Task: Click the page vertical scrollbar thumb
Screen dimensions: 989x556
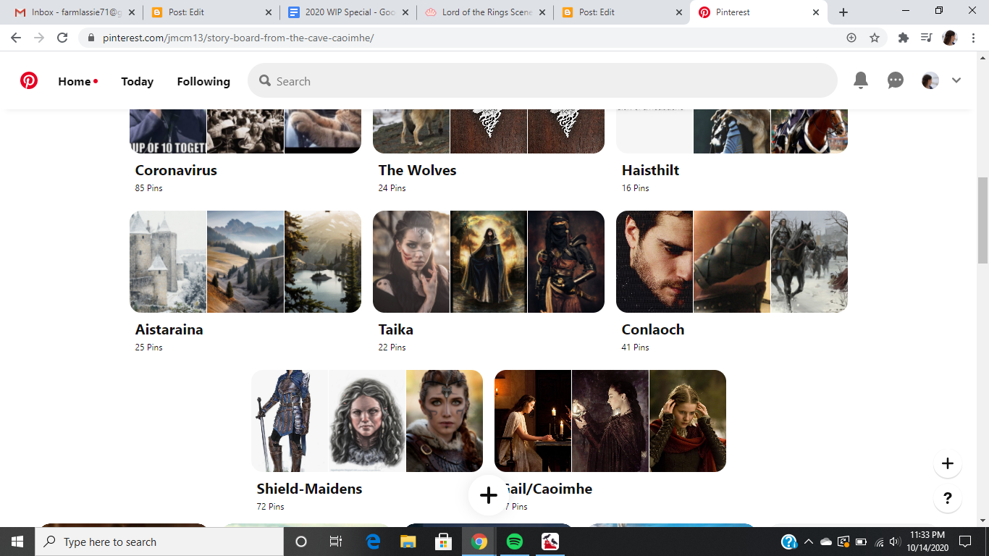Action: click(x=983, y=220)
